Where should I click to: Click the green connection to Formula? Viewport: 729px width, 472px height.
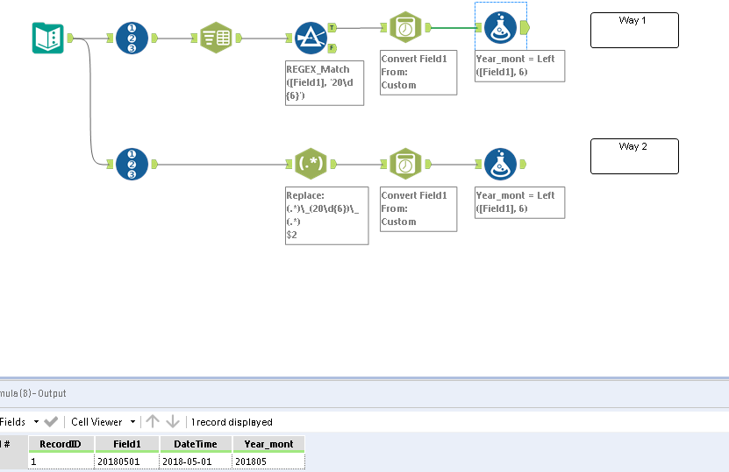[454, 28]
